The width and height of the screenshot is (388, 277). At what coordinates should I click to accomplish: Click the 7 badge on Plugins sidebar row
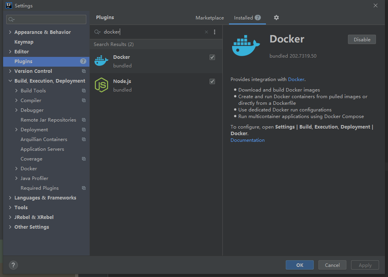[x=83, y=61]
